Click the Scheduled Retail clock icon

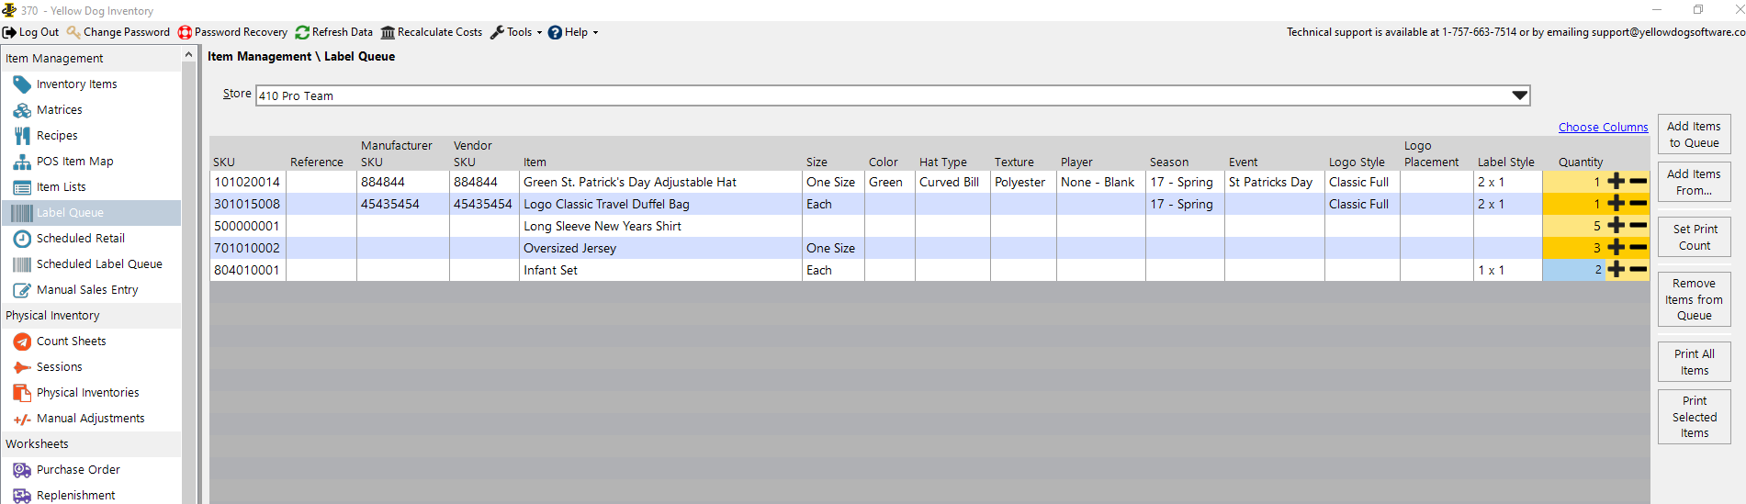tap(22, 239)
